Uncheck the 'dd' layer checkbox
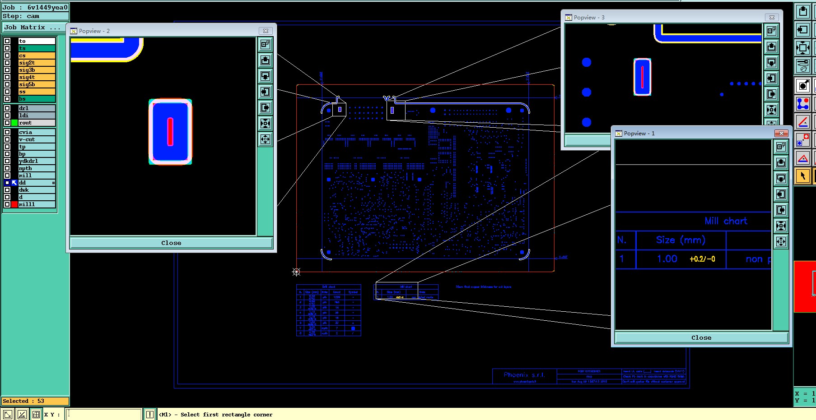The height and width of the screenshot is (420, 816). click(x=7, y=183)
